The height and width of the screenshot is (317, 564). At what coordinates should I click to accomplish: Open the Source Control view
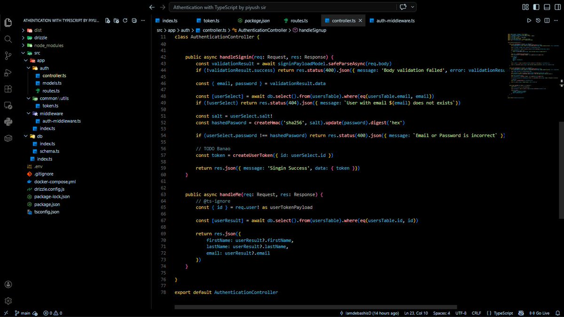click(8, 56)
